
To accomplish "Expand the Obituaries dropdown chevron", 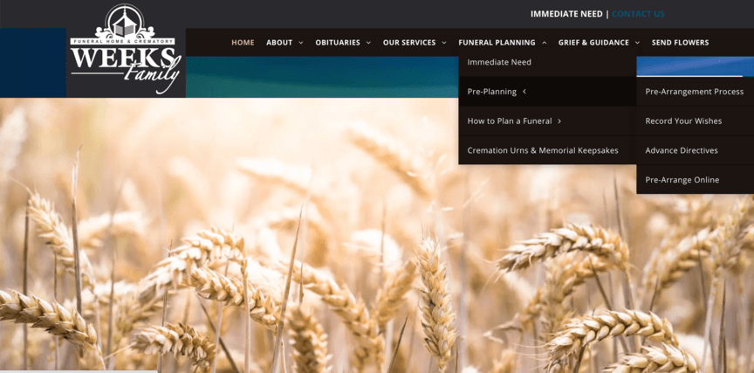I will pos(368,42).
